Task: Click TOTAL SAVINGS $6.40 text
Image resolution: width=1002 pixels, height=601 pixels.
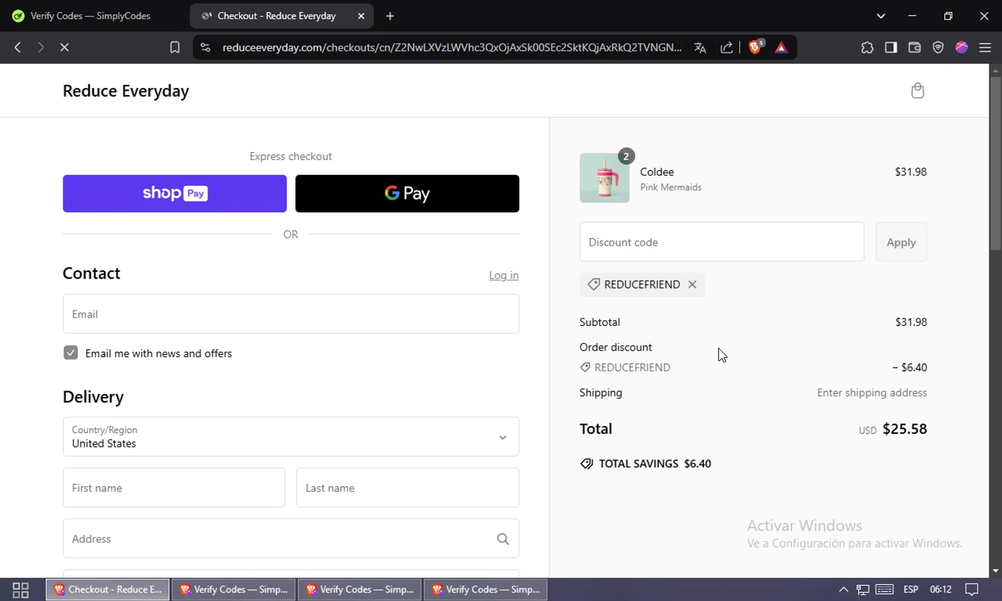Action: [x=655, y=463]
